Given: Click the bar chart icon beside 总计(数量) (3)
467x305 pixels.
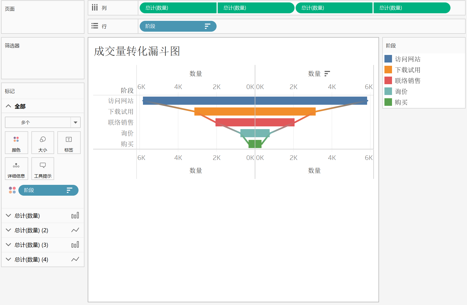Looking at the screenshot, I should point(75,245).
